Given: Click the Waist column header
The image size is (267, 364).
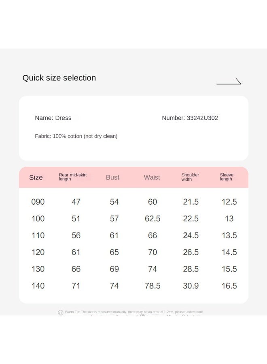Looking at the screenshot, I should [x=152, y=178].
